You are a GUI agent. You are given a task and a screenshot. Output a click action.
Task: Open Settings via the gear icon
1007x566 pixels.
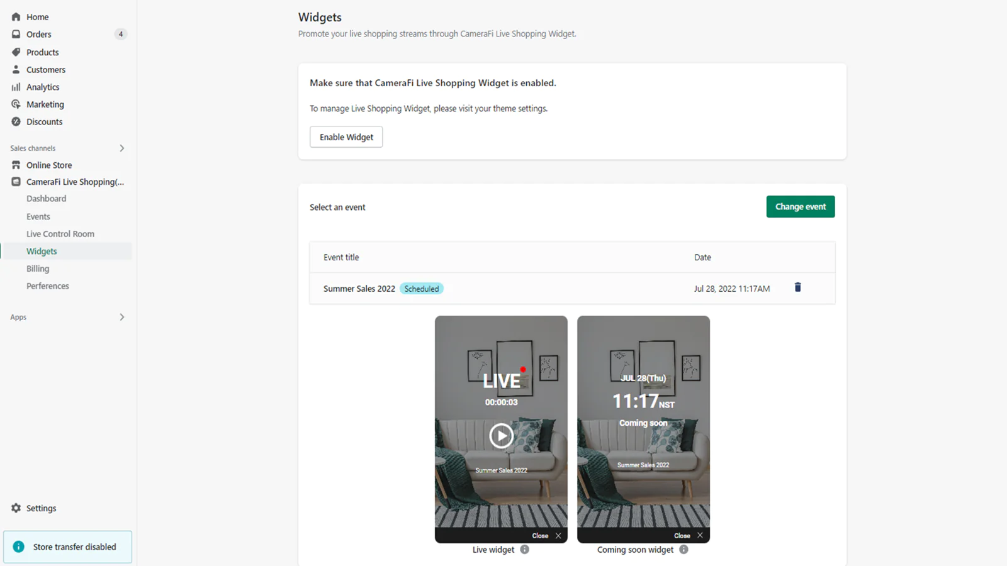16,508
